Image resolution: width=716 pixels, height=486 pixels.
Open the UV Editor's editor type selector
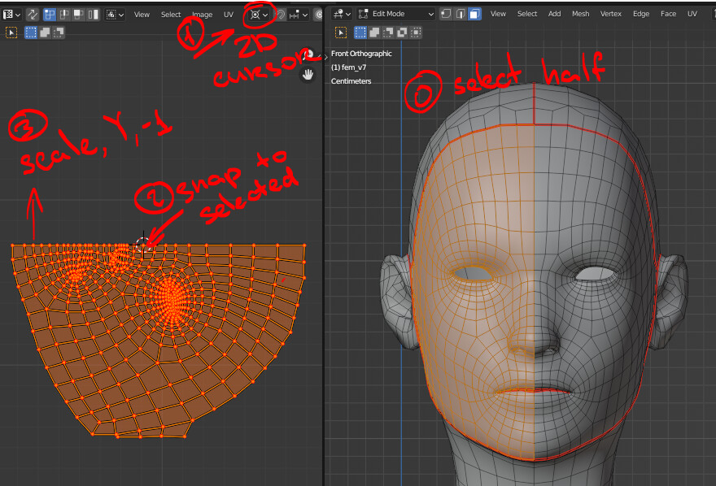(x=11, y=15)
